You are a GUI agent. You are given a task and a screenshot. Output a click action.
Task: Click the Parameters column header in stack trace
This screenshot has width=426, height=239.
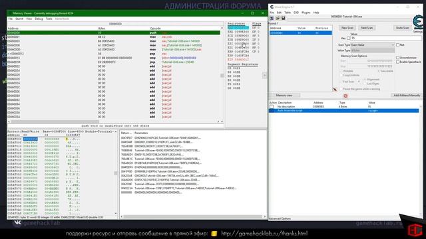coord(141,133)
